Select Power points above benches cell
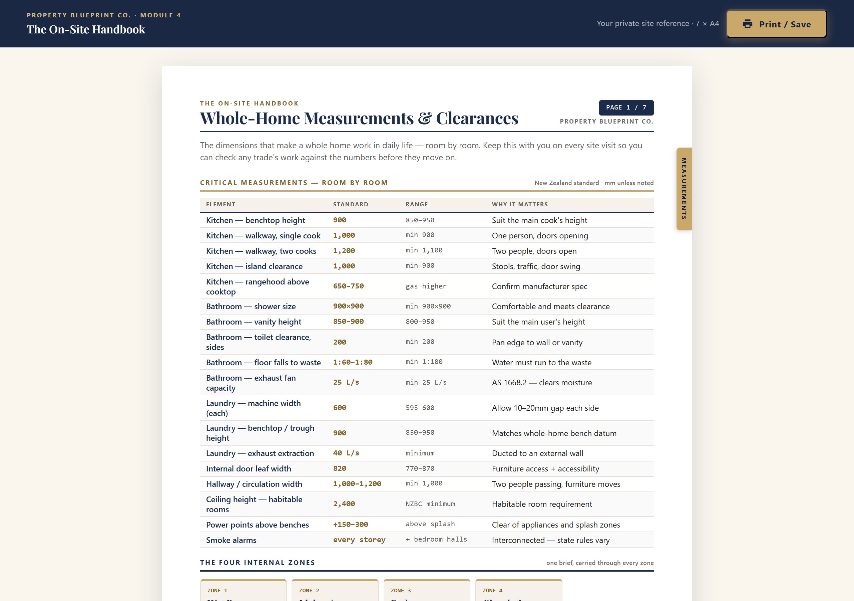The height and width of the screenshot is (601, 854). point(258,525)
